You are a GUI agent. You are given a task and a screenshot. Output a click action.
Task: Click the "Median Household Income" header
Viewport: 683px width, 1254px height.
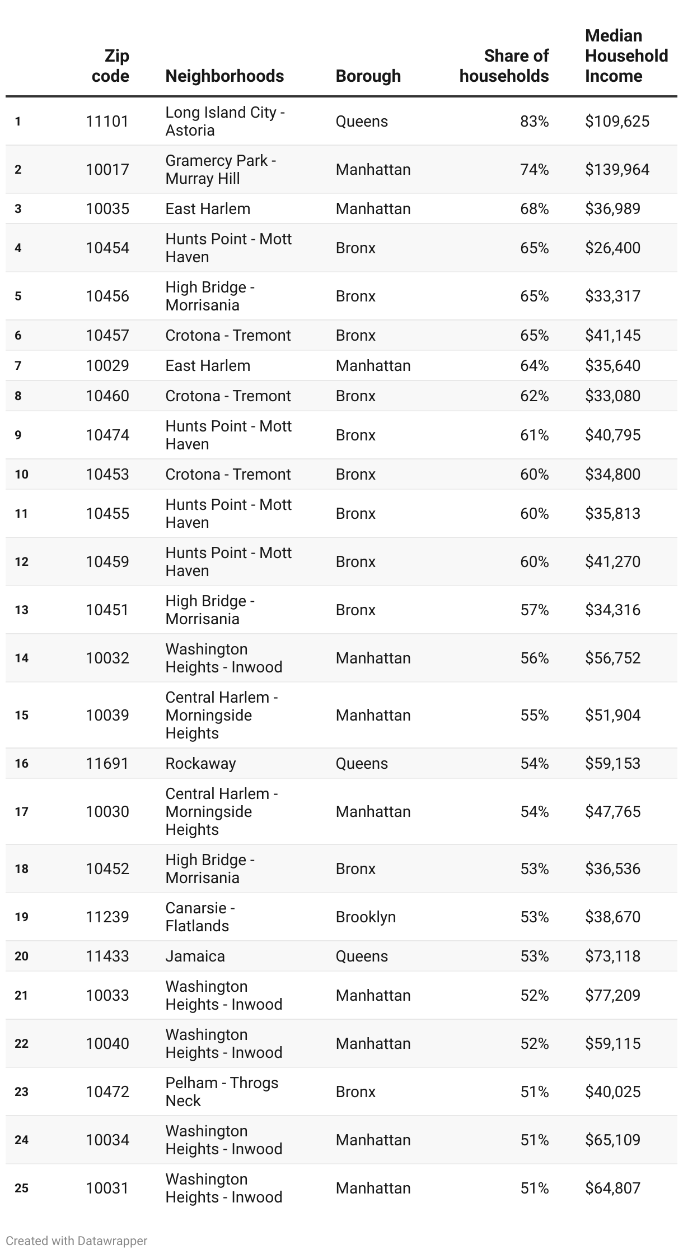point(626,55)
